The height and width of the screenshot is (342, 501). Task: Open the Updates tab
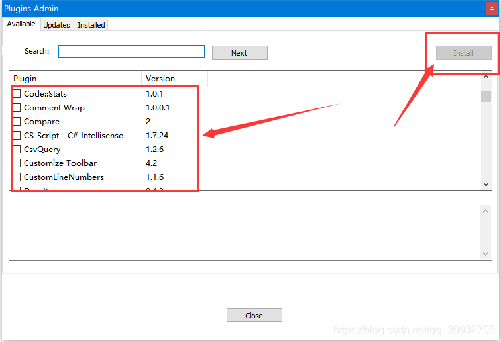tap(56, 25)
